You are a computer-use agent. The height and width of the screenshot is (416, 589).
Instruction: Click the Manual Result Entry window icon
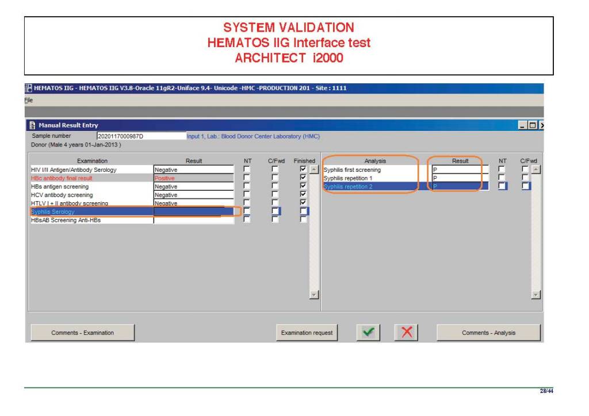tap(32, 125)
